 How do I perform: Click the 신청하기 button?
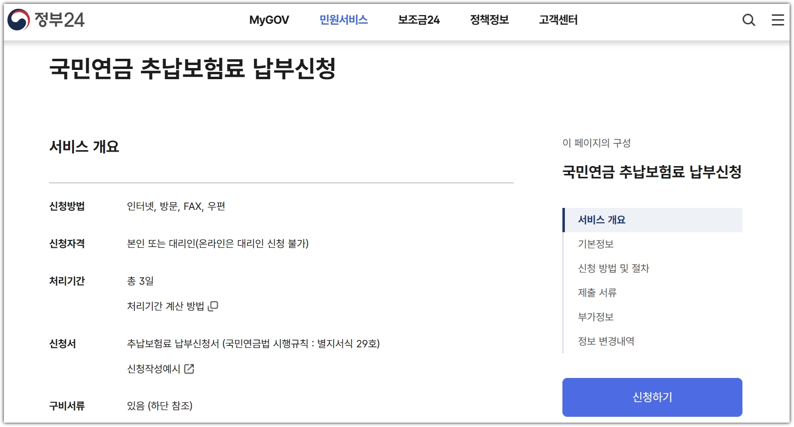(652, 397)
